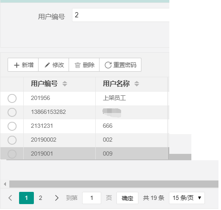Select radio button for user 13866153282

click(12, 113)
